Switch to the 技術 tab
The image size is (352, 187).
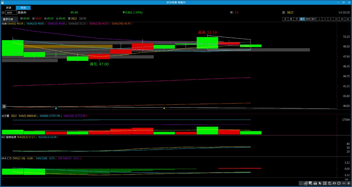pyautogui.click(x=23, y=8)
